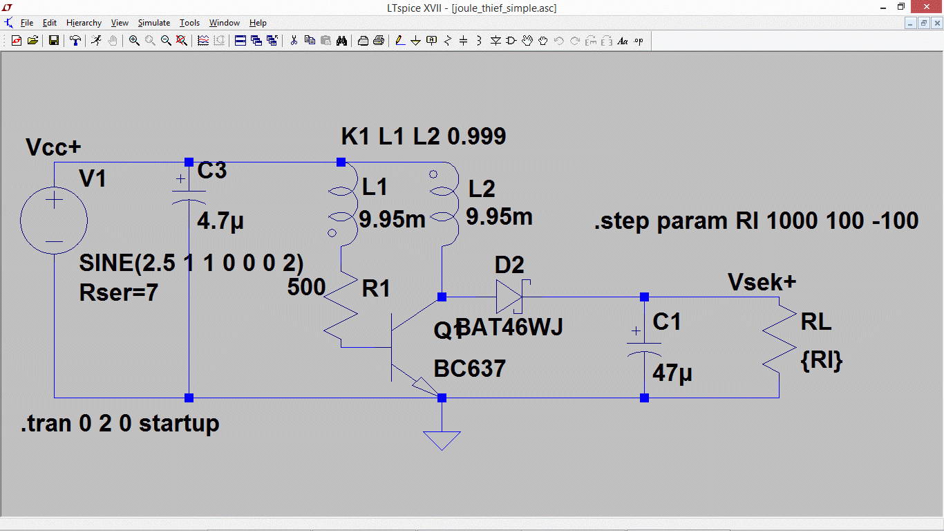Open the Component library gate icon

click(511, 41)
